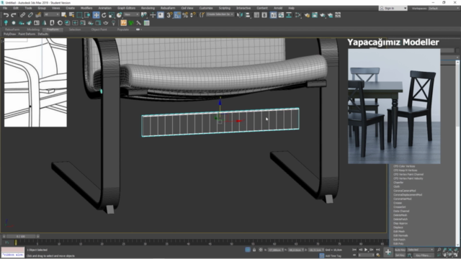Screen dimensions: 461x259
Task: Switch to the Object Paint ribbon tab
Action: point(99,29)
